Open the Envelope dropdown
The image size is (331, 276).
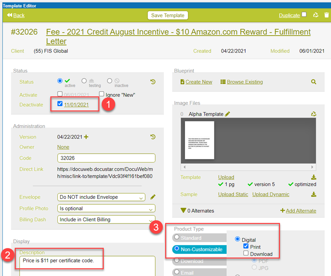coord(101,197)
